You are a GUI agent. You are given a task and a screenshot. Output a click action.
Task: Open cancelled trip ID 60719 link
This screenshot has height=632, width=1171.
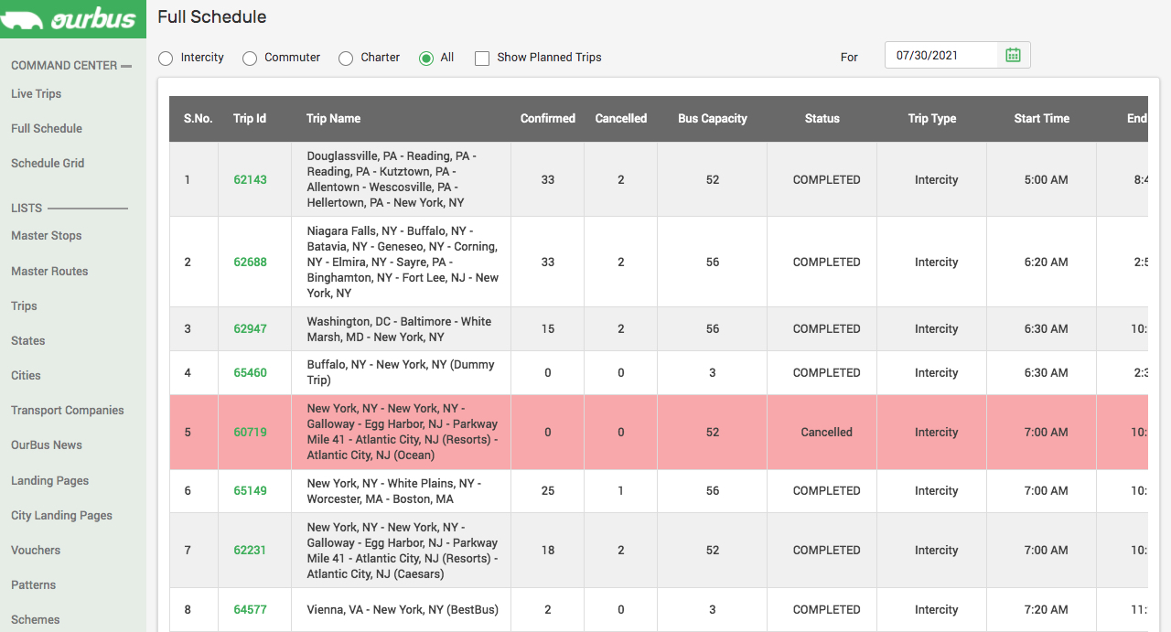[x=250, y=432]
